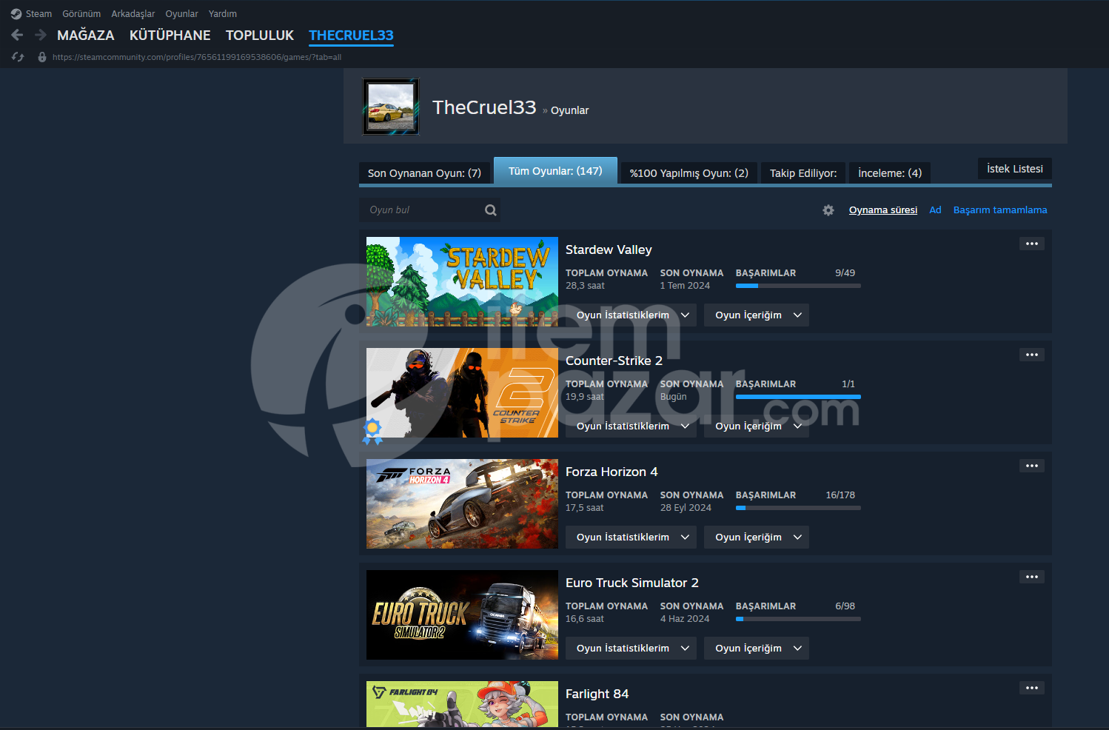Switch to the Son Oynanan Oyun tab
The image size is (1109, 730).
click(x=424, y=173)
